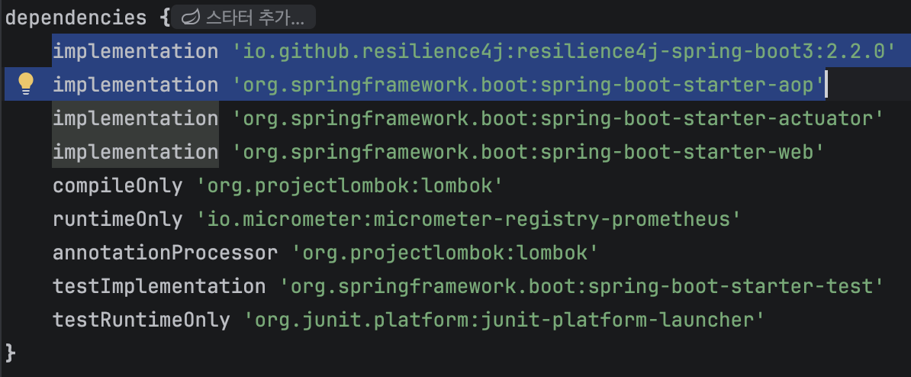This screenshot has width=911, height=377.
Task: Click 'compileOnly' configuration keyword
Action: (118, 186)
